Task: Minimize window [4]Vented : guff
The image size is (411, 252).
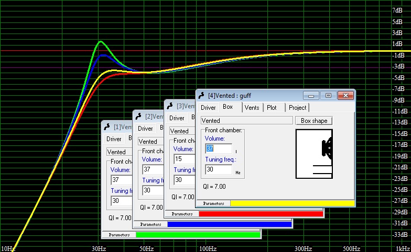Action: [311, 96]
